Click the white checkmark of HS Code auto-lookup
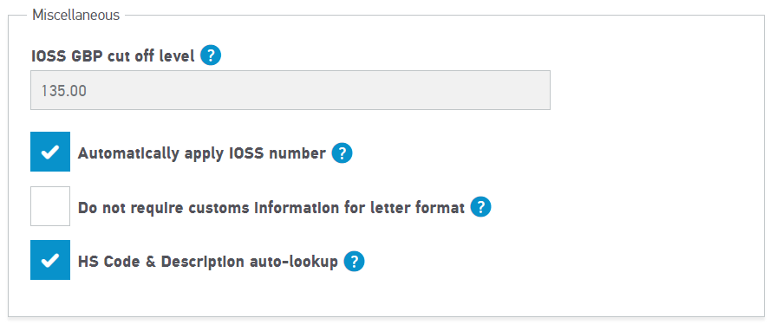The height and width of the screenshot is (331, 783). [50, 260]
